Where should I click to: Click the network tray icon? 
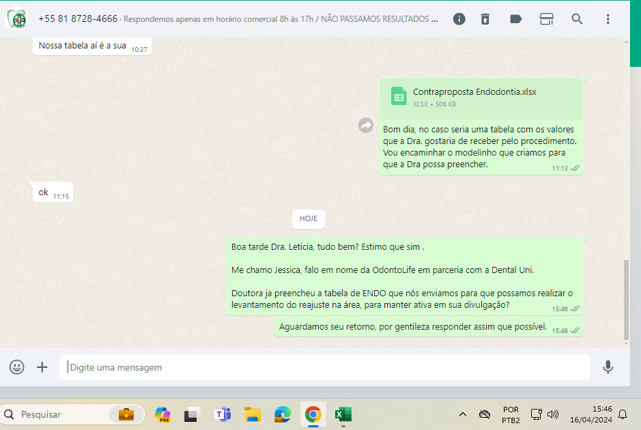coord(536,414)
